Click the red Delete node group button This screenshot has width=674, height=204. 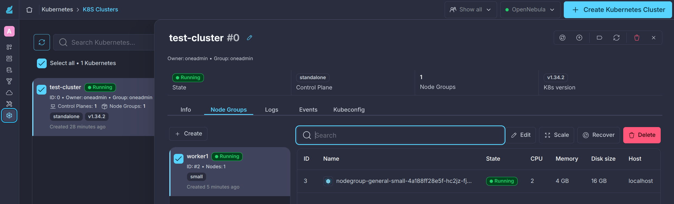click(x=642, y=135)
